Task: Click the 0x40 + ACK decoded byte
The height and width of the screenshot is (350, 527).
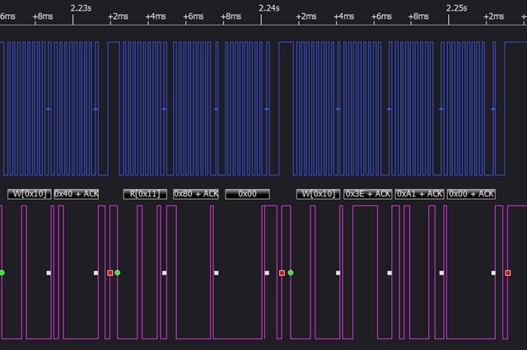Action: 77,194
